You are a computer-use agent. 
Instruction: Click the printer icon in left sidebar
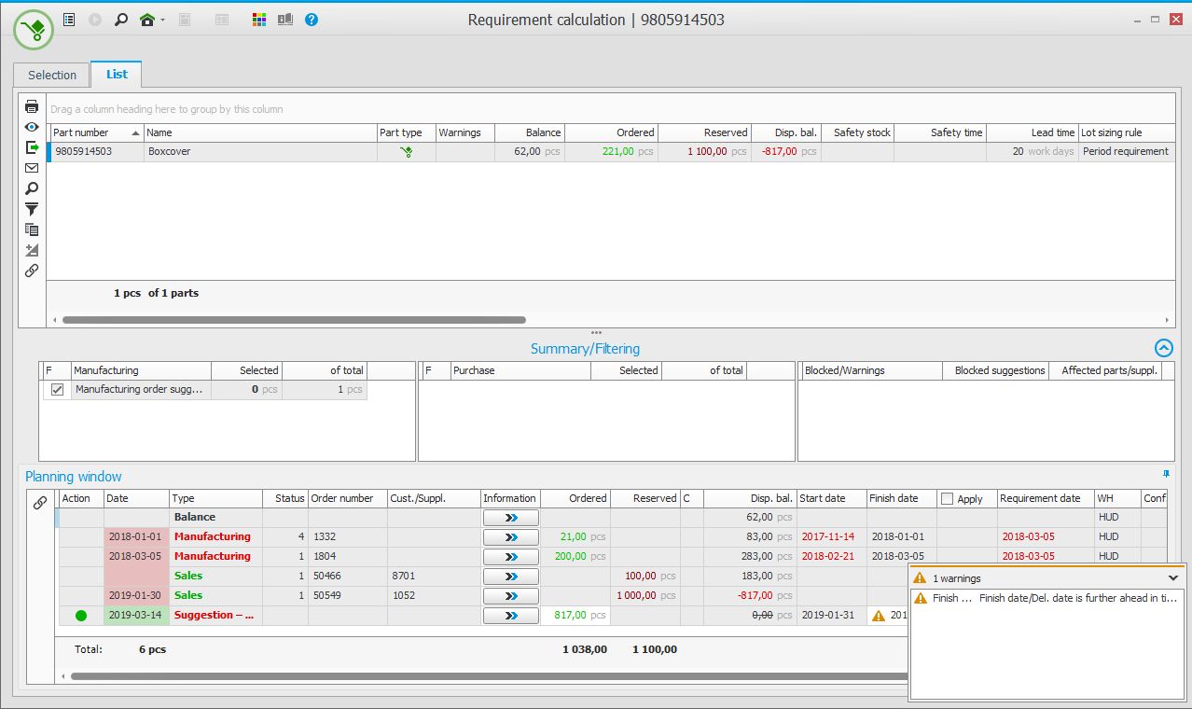tap(32, 106)
